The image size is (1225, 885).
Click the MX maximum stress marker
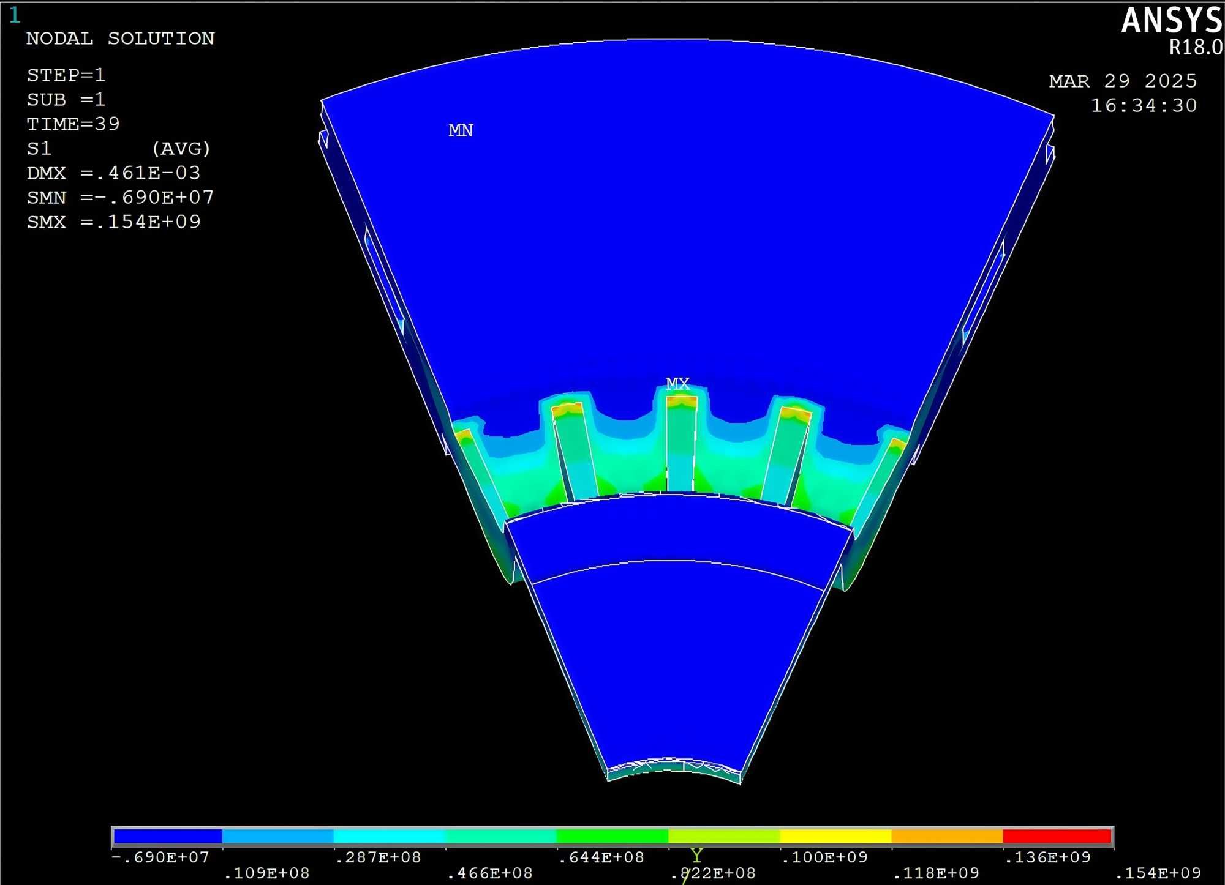(x=677, y=384)
